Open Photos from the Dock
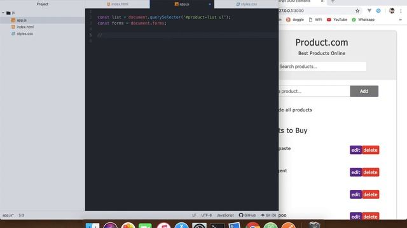407x228 pixels. point(128,225)
